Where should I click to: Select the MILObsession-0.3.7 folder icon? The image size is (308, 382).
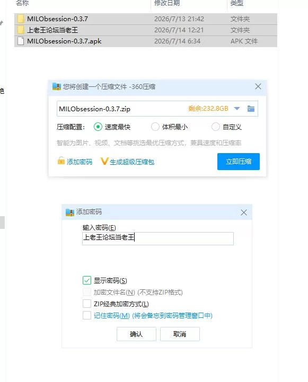pos(21,19)
